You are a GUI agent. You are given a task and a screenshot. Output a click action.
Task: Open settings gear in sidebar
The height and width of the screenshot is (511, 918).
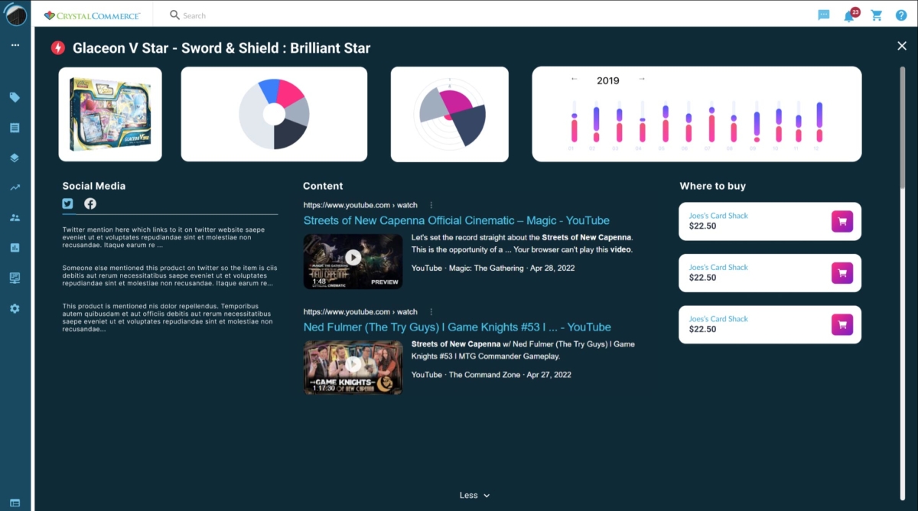pyautogui.click(x=15, y=308)
